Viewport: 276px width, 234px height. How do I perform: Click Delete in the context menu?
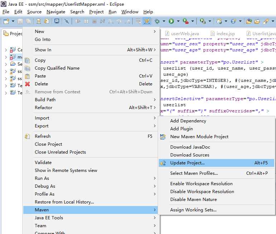pos(90,84)
